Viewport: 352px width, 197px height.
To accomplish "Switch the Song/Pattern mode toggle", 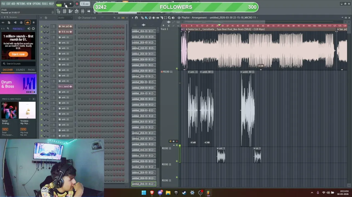I will [x=59, y=4].
